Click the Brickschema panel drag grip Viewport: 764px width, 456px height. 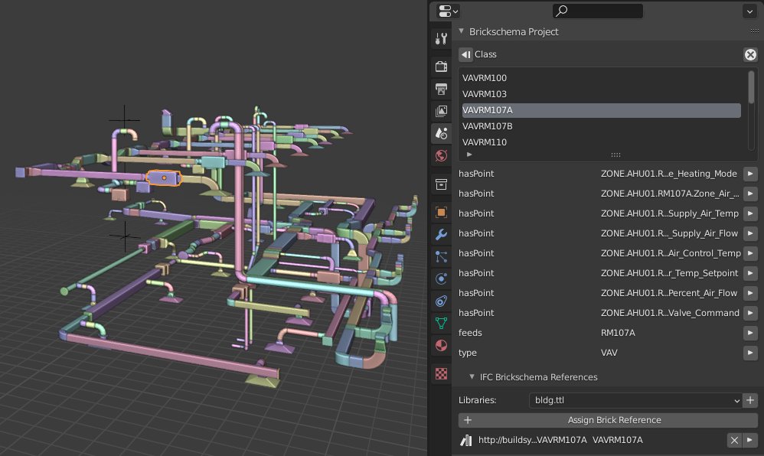[754, 31]
